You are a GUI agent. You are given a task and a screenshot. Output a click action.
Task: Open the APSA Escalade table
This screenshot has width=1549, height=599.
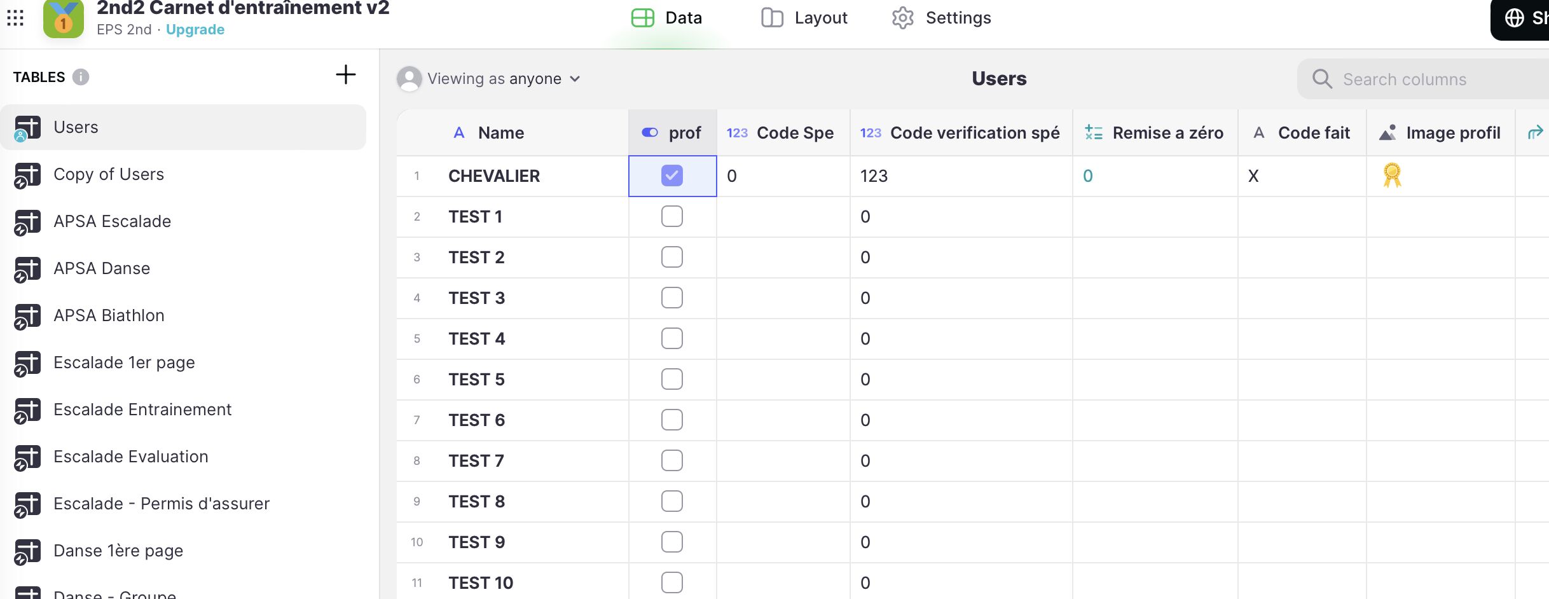coord(112,221)
